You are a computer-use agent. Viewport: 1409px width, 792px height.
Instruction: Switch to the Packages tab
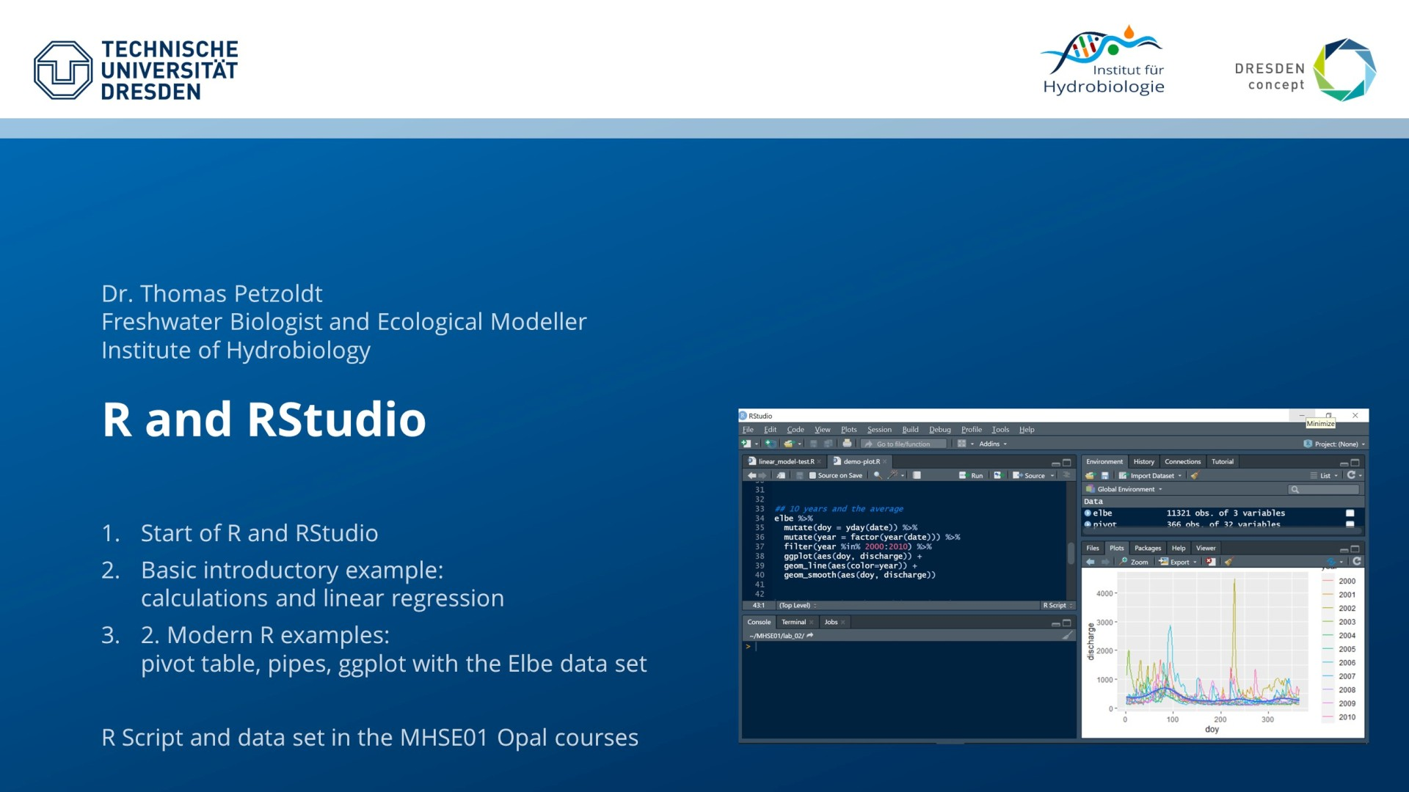point(1148,549)
